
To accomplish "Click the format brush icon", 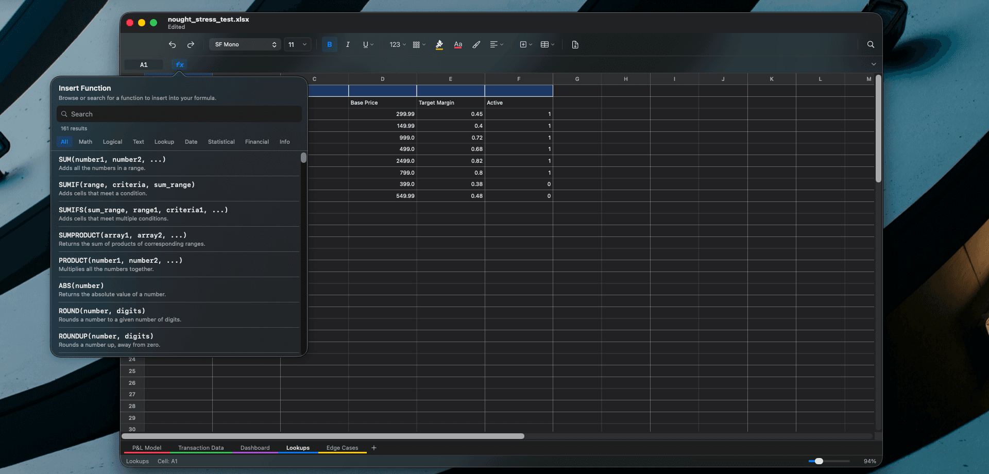I will (476, 45).
